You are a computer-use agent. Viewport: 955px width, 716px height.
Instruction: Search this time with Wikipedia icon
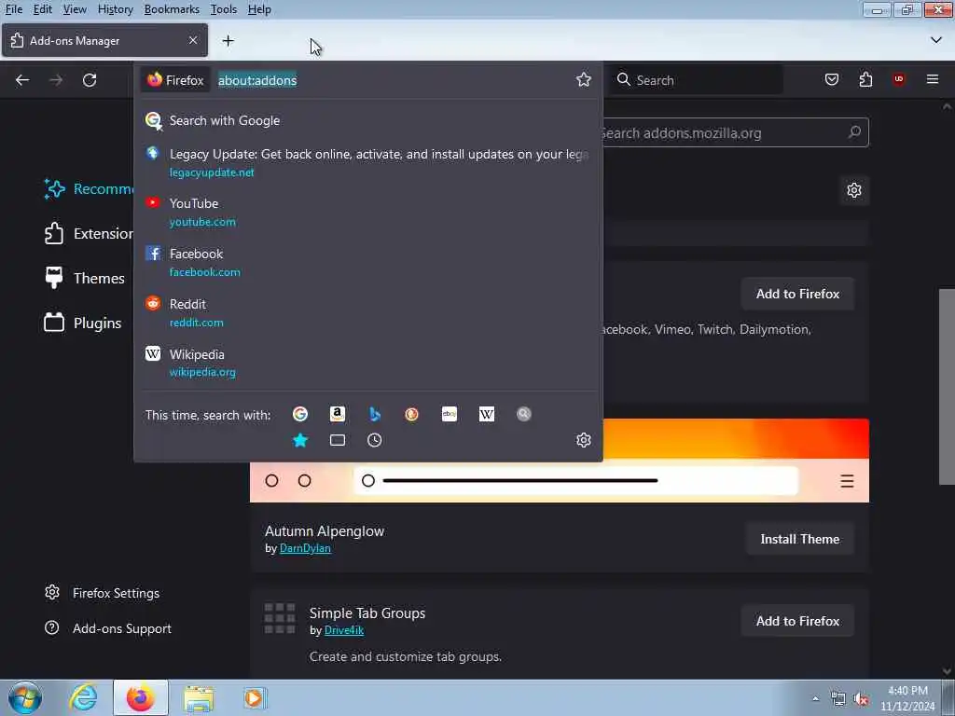[x=486, y=414]
